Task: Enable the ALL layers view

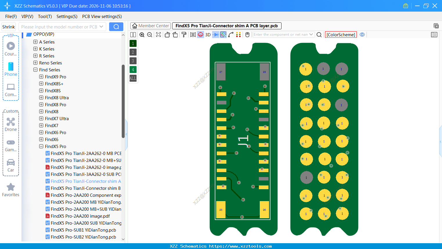Action: pos(133,78)
